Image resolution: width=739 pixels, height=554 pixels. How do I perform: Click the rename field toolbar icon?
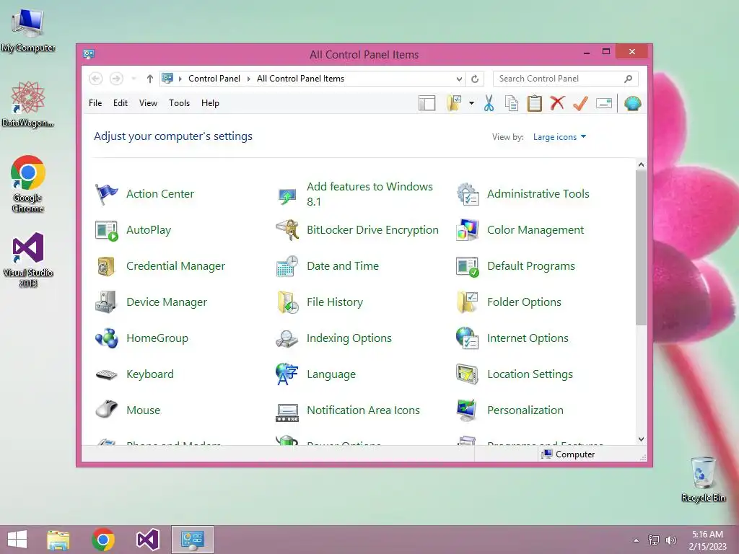pyautogui.click(x=604, y=103)
